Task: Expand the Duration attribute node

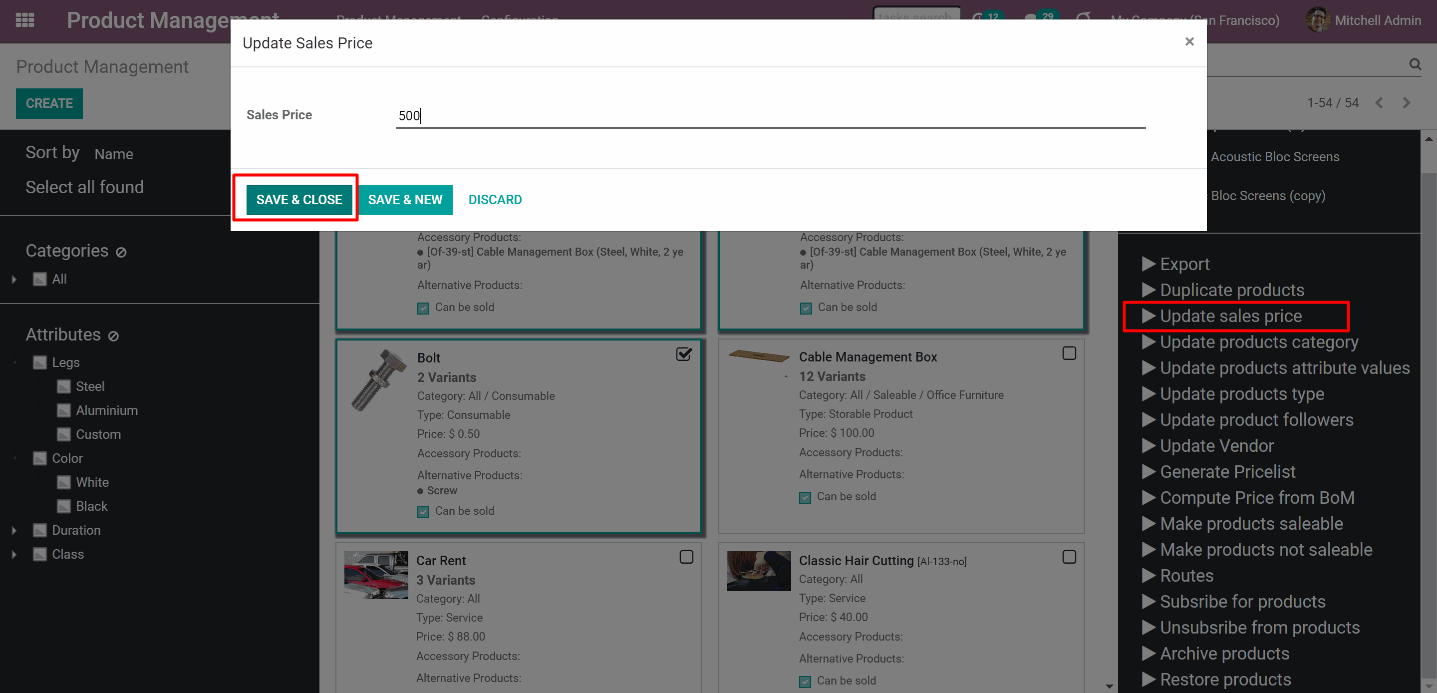Action: click(14, 530)
